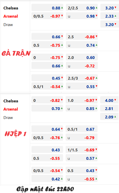Pick handicap 0.5 odds -0.75
This screenshot has height=193, width=119.
[47, 45]
